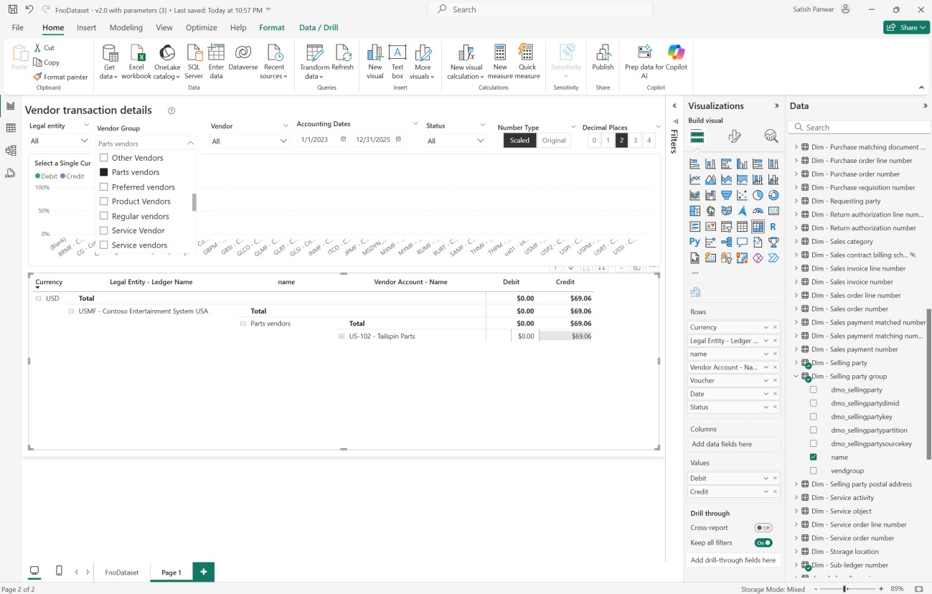
Task: Select the Original number type button
Action: tap(553, 141)
